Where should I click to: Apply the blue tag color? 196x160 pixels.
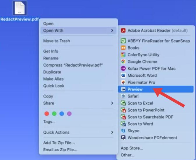(62, 114)
